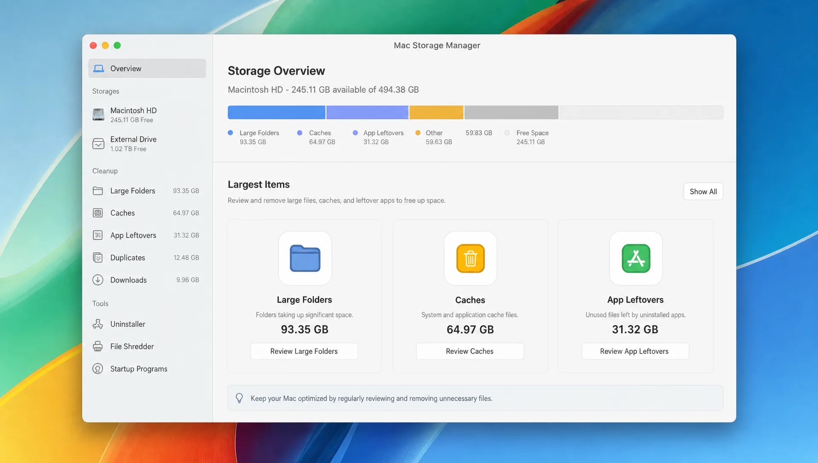Click the orange Other bar segment
Screen dimensions: 818x463
click(436, 112)
